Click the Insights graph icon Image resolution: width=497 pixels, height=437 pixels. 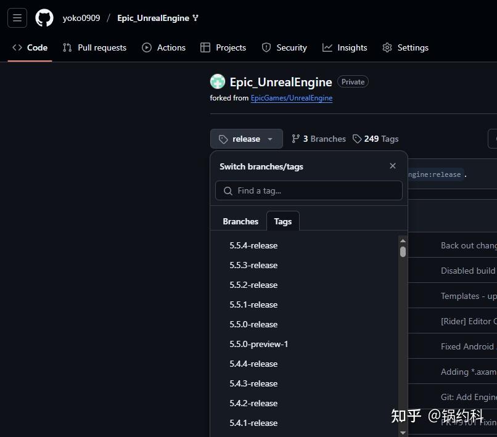[327, 47]
